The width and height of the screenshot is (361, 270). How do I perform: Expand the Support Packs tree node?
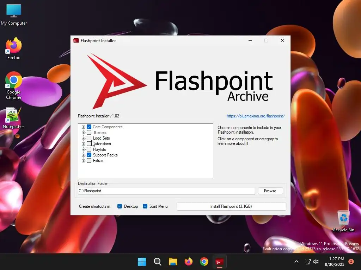tap(83, 155)
